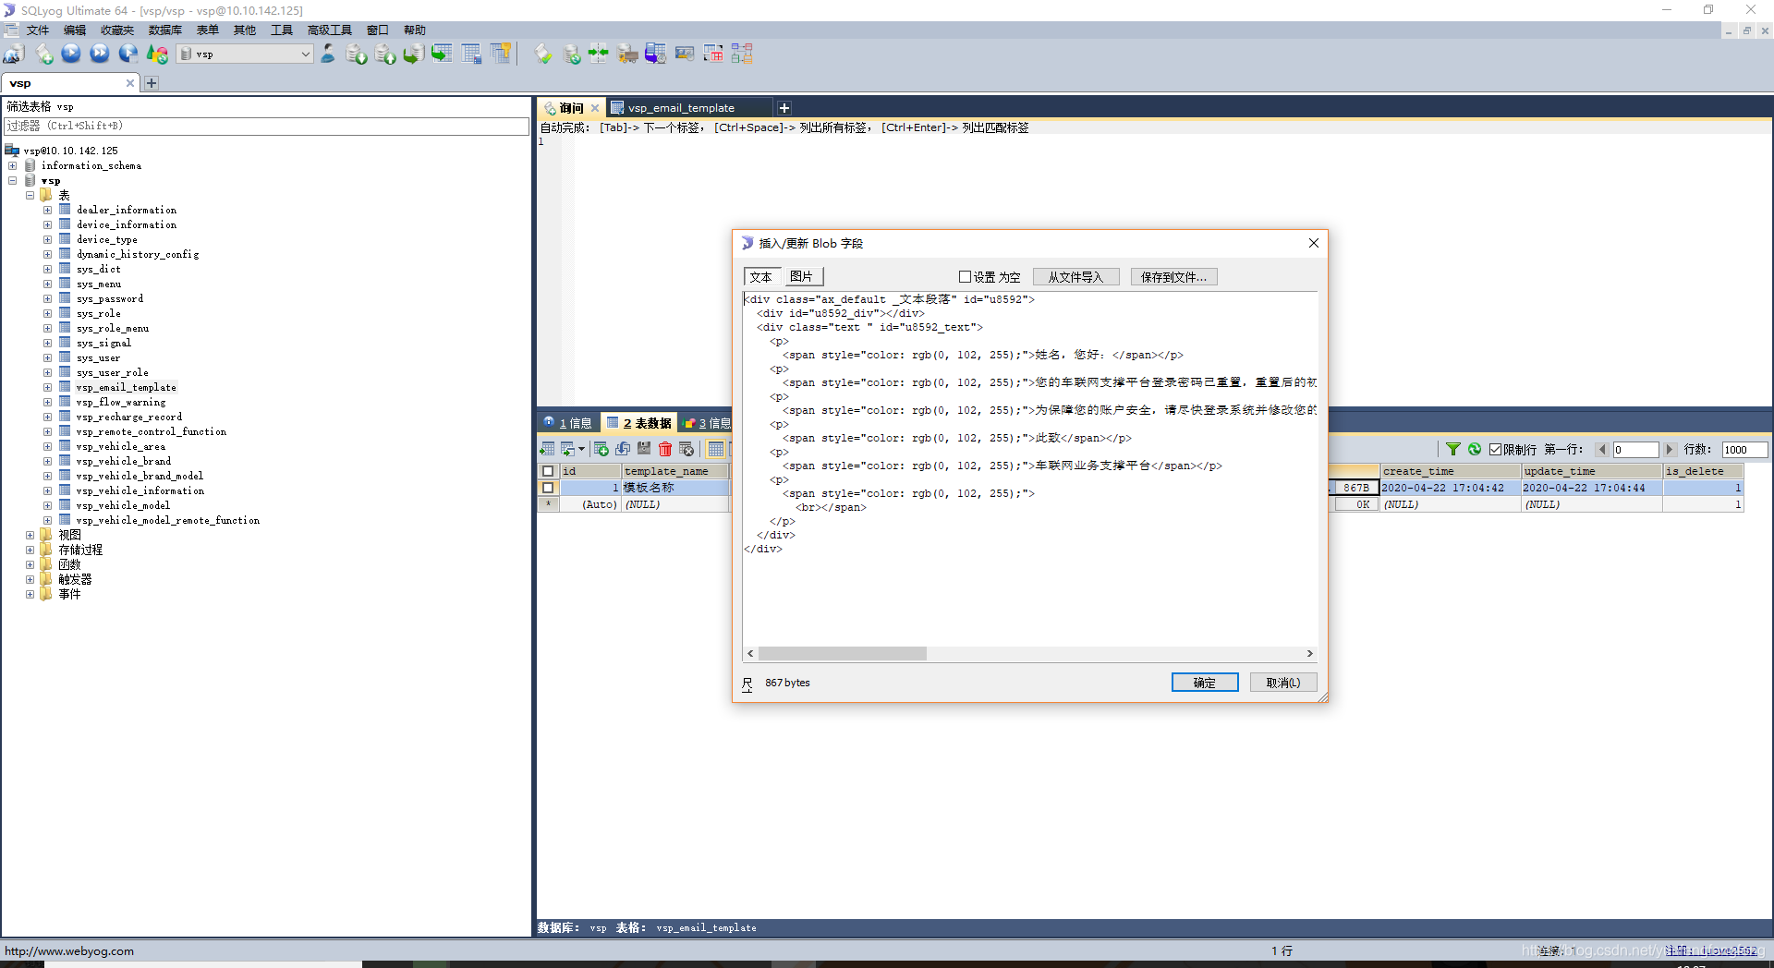This screenshot has height=968, width=1774.
Task: Open the vsp database dropdown
Action: (245, 54)
